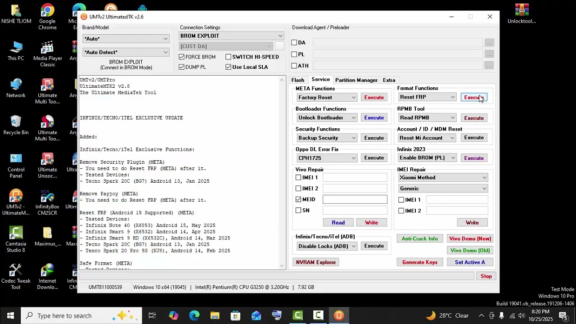Open Codec Tweak Tool shortcut

pyautogui.click(x=16, y=276)
